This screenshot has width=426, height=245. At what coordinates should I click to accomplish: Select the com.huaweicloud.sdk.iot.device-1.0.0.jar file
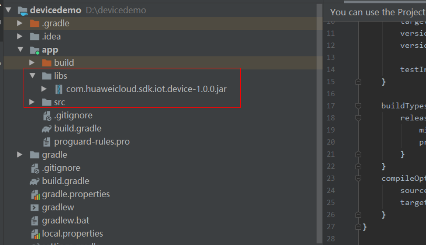pos(146,89)
